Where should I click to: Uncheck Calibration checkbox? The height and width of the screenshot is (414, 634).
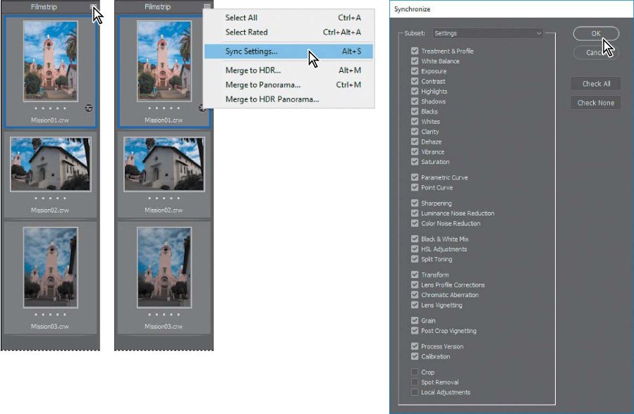pos(415,356)
